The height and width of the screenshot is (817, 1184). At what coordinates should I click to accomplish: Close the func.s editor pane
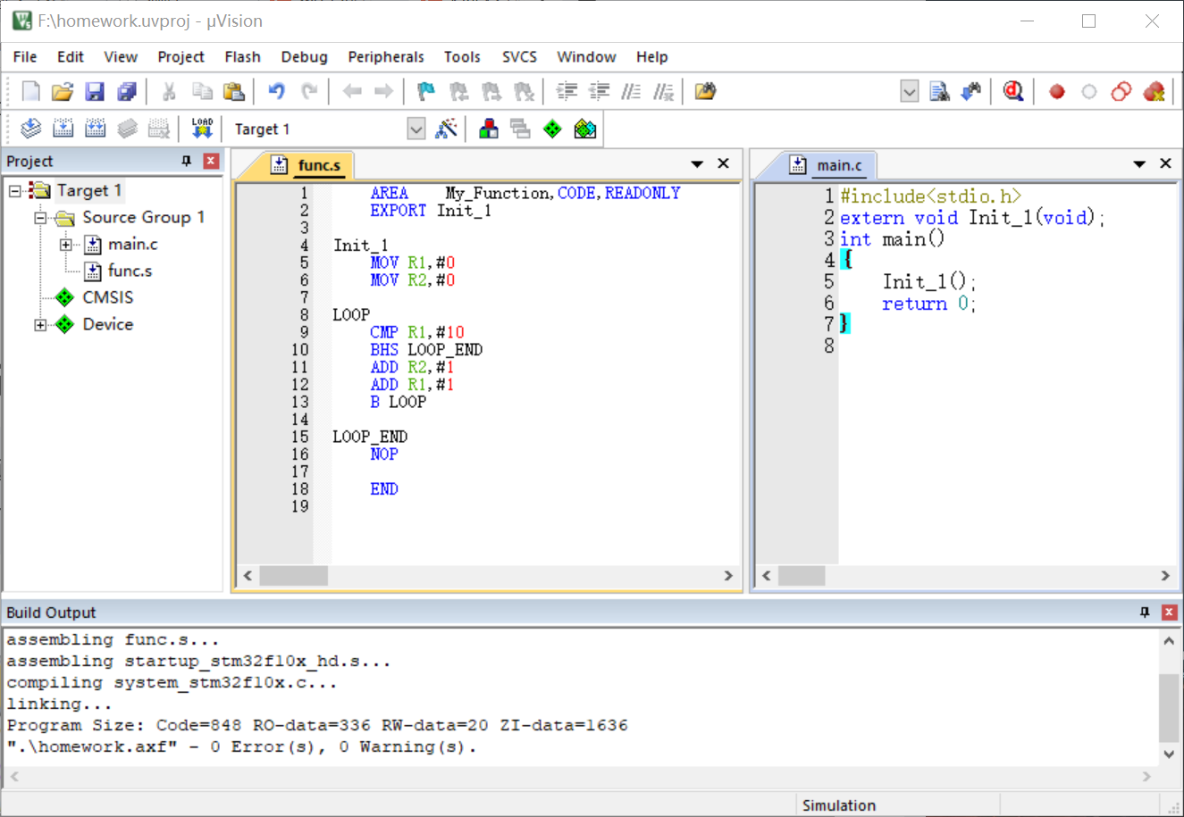[x=723, y=163]
